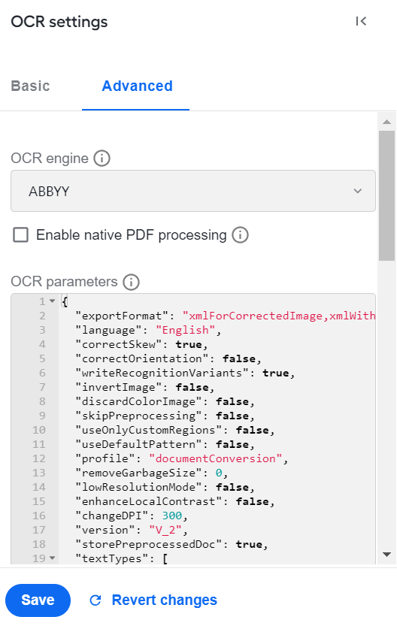This screenshot has height=629, width=397.
Task: Open the ABBYY OCR engine dropdown
Action: pos(193,191)
